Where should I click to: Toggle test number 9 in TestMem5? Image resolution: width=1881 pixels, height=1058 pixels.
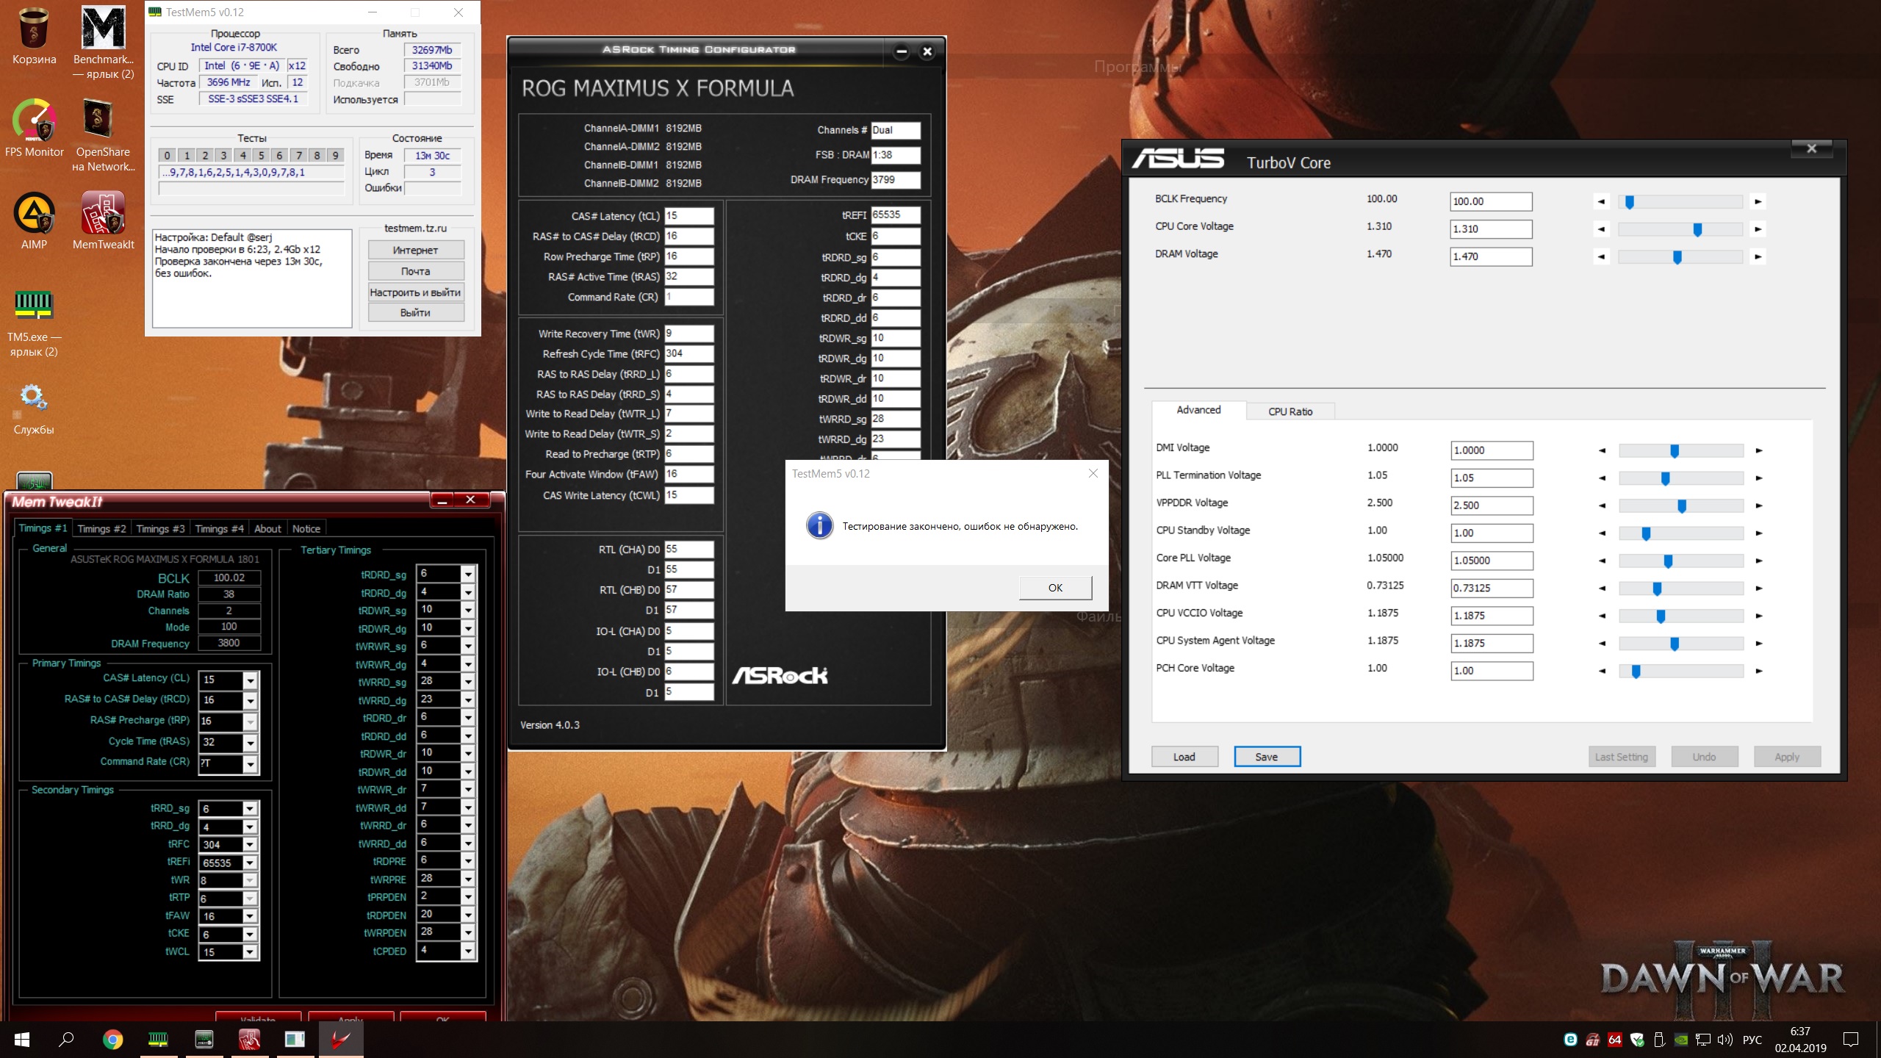click(335, 155)
